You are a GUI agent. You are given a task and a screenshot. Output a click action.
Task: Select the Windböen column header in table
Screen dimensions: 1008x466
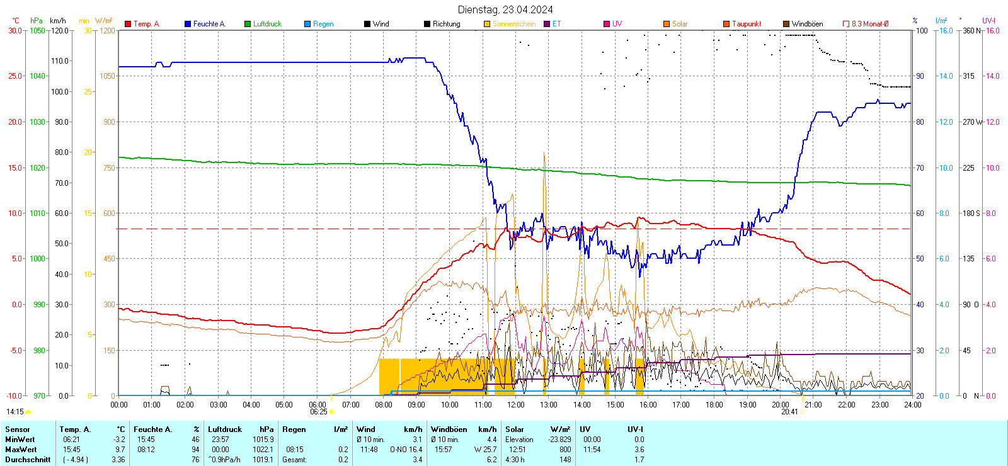[x=449, y=429]
